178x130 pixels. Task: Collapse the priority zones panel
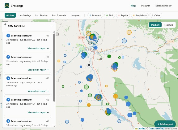tap(52, 26)
